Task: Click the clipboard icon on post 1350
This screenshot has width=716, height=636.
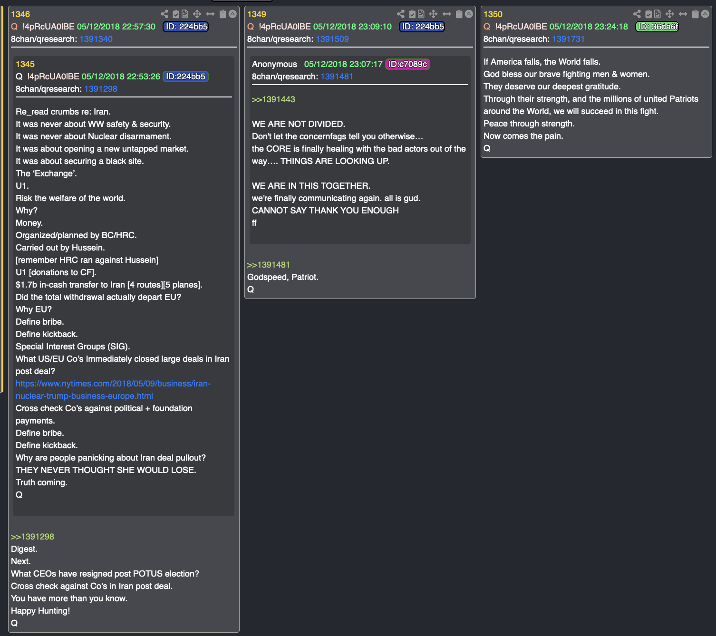Action: coord(695,14)
